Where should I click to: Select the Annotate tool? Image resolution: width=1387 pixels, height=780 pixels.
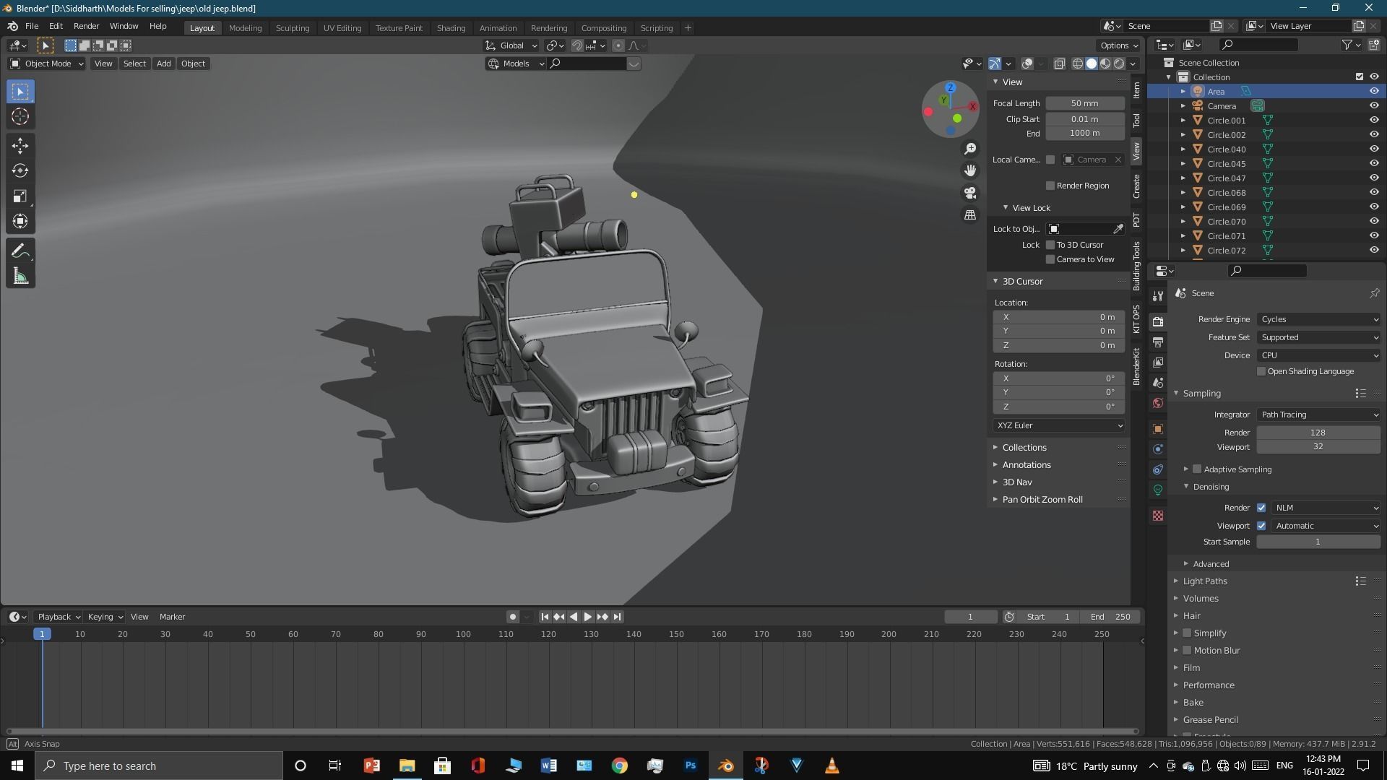pyautogui.click(x=20, y=251)
